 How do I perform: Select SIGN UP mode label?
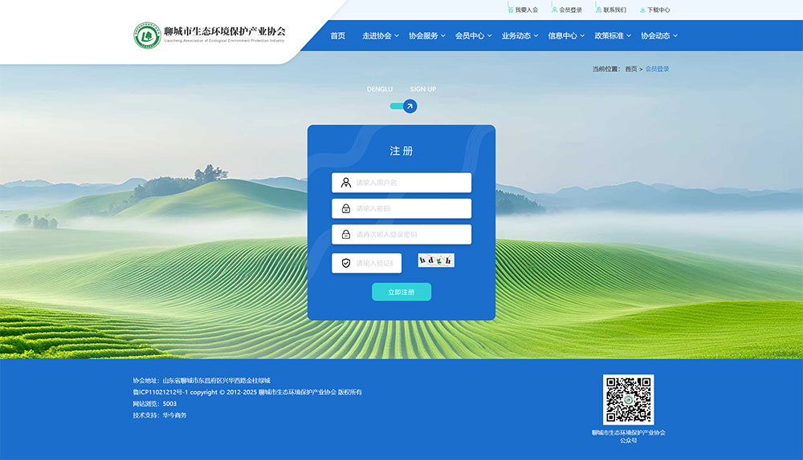[423, 89]
